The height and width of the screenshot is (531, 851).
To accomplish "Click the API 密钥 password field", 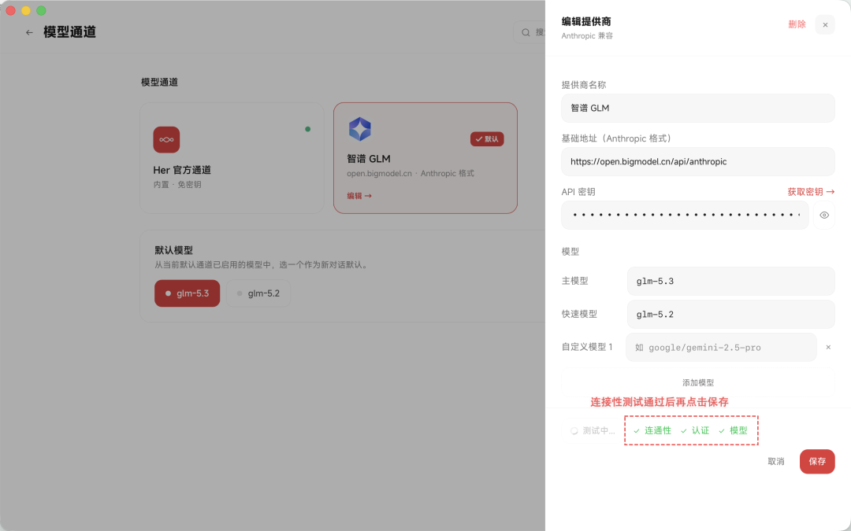I will pyautogui.click(x=685, y=215).
